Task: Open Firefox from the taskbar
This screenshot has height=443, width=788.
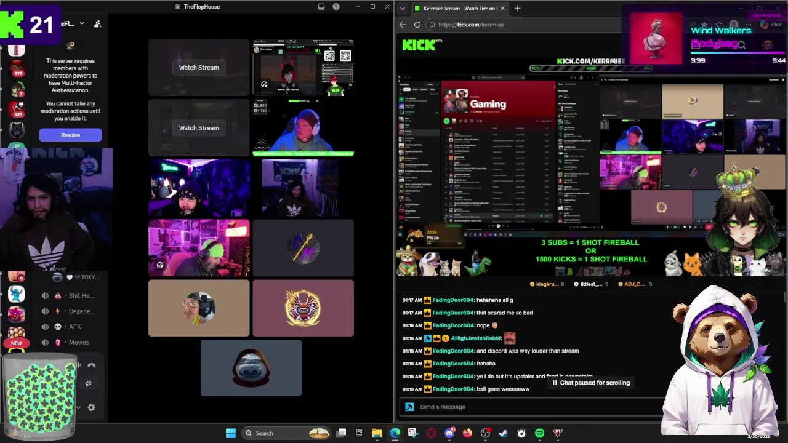Action: point(467,433)
